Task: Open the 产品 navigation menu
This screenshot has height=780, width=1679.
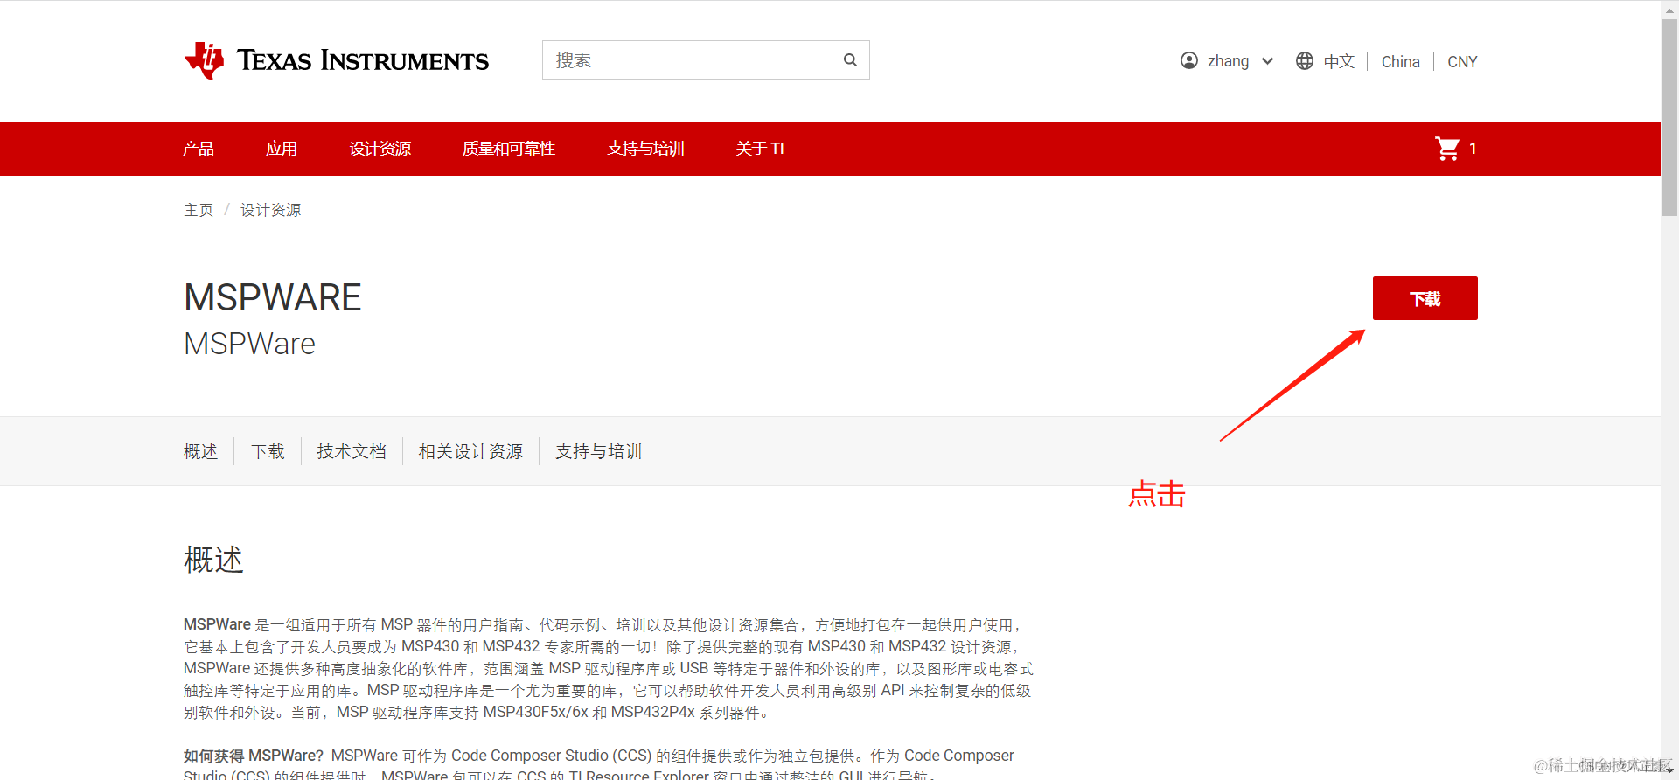Action: click(199, 149)
